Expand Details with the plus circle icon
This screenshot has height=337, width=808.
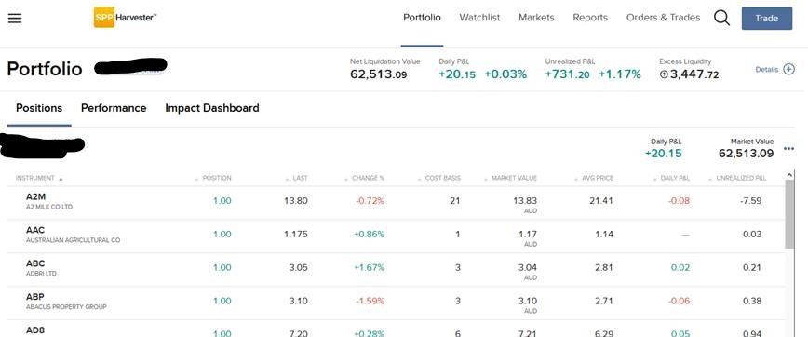click(789, 70)
